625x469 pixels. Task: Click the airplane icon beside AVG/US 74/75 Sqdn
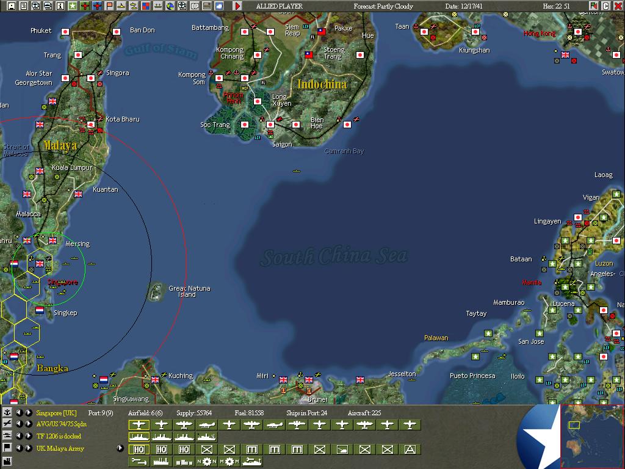(7, 424)
